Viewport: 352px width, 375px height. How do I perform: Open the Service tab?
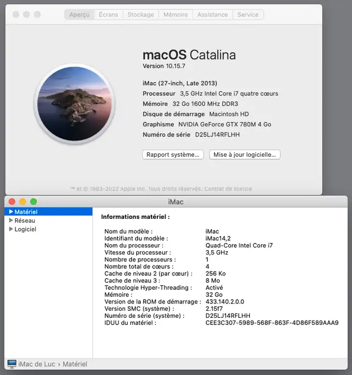[x=248, y=15]
